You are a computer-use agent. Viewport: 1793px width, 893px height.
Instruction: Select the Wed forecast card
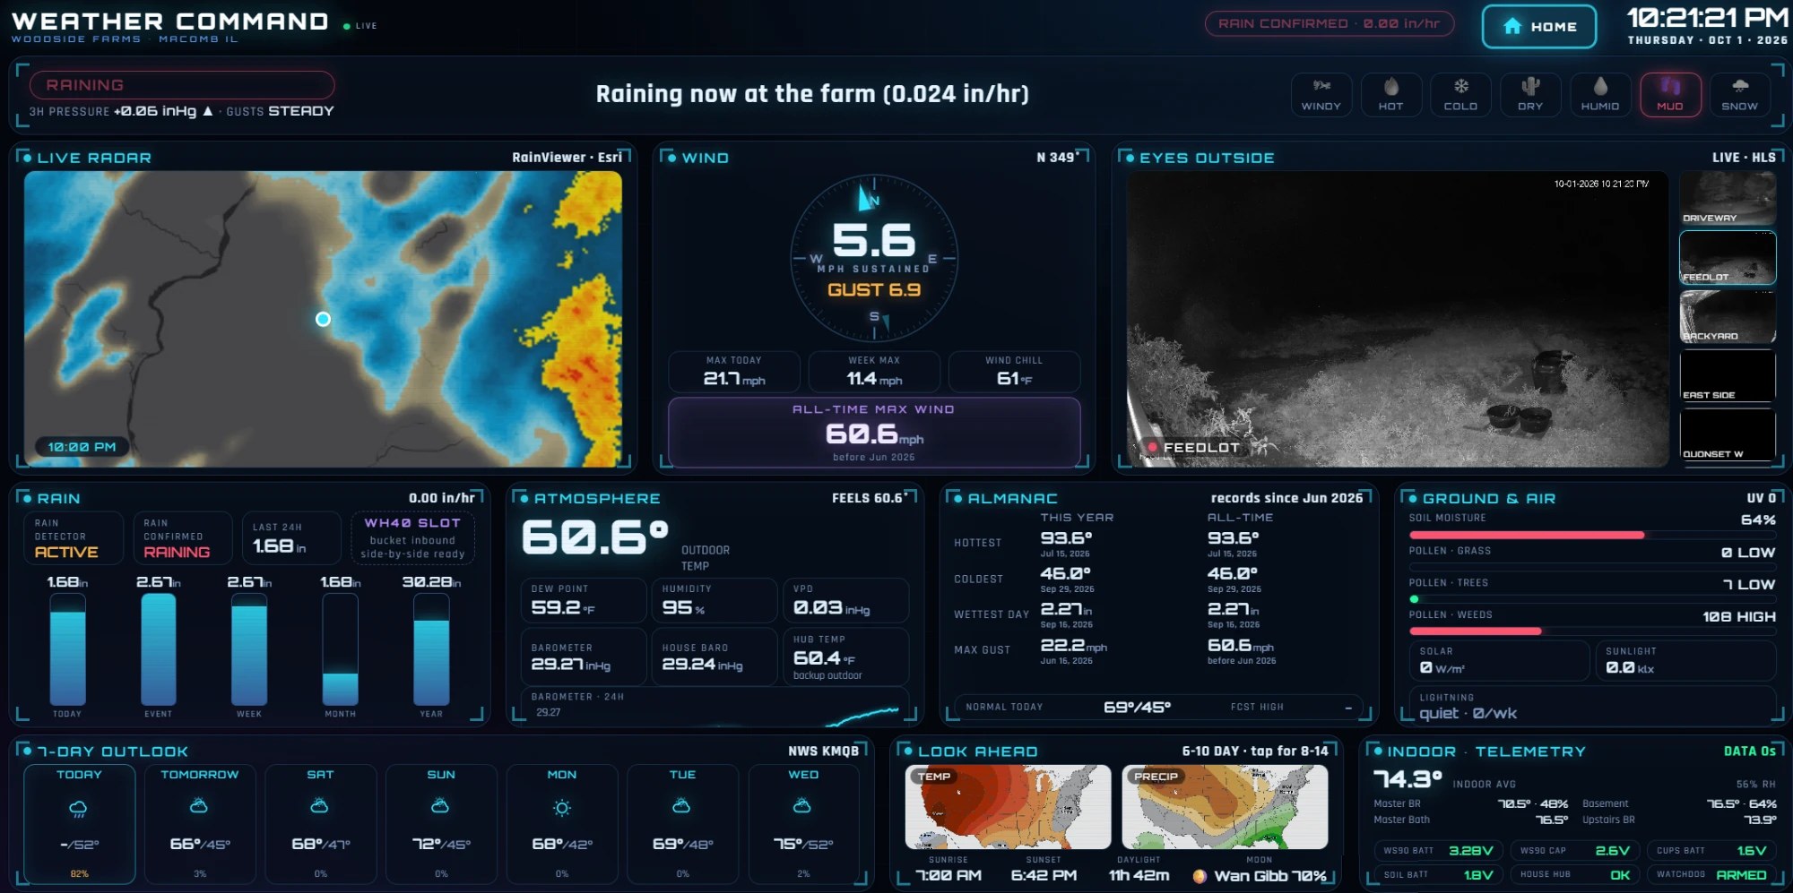pyautogui.click(x=803, y=824)
